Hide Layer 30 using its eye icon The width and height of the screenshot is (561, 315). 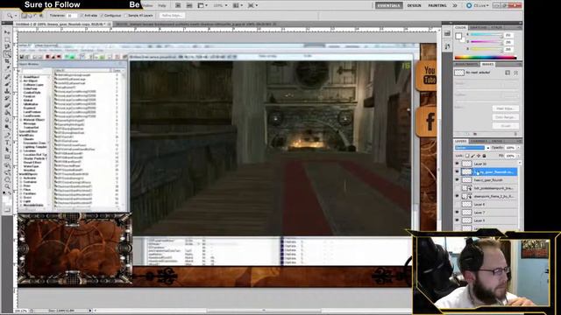[457, 164]
